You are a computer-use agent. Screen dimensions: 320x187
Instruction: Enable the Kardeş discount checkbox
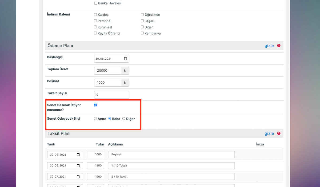pos(95,15)
